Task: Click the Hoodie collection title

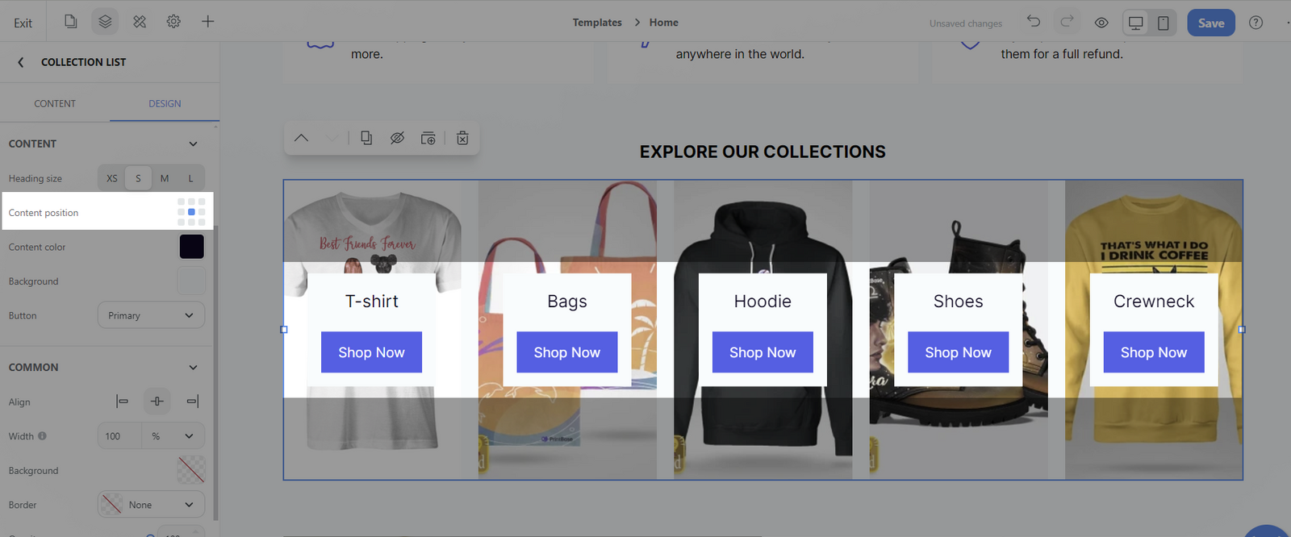Action: (x=762, y=302)
